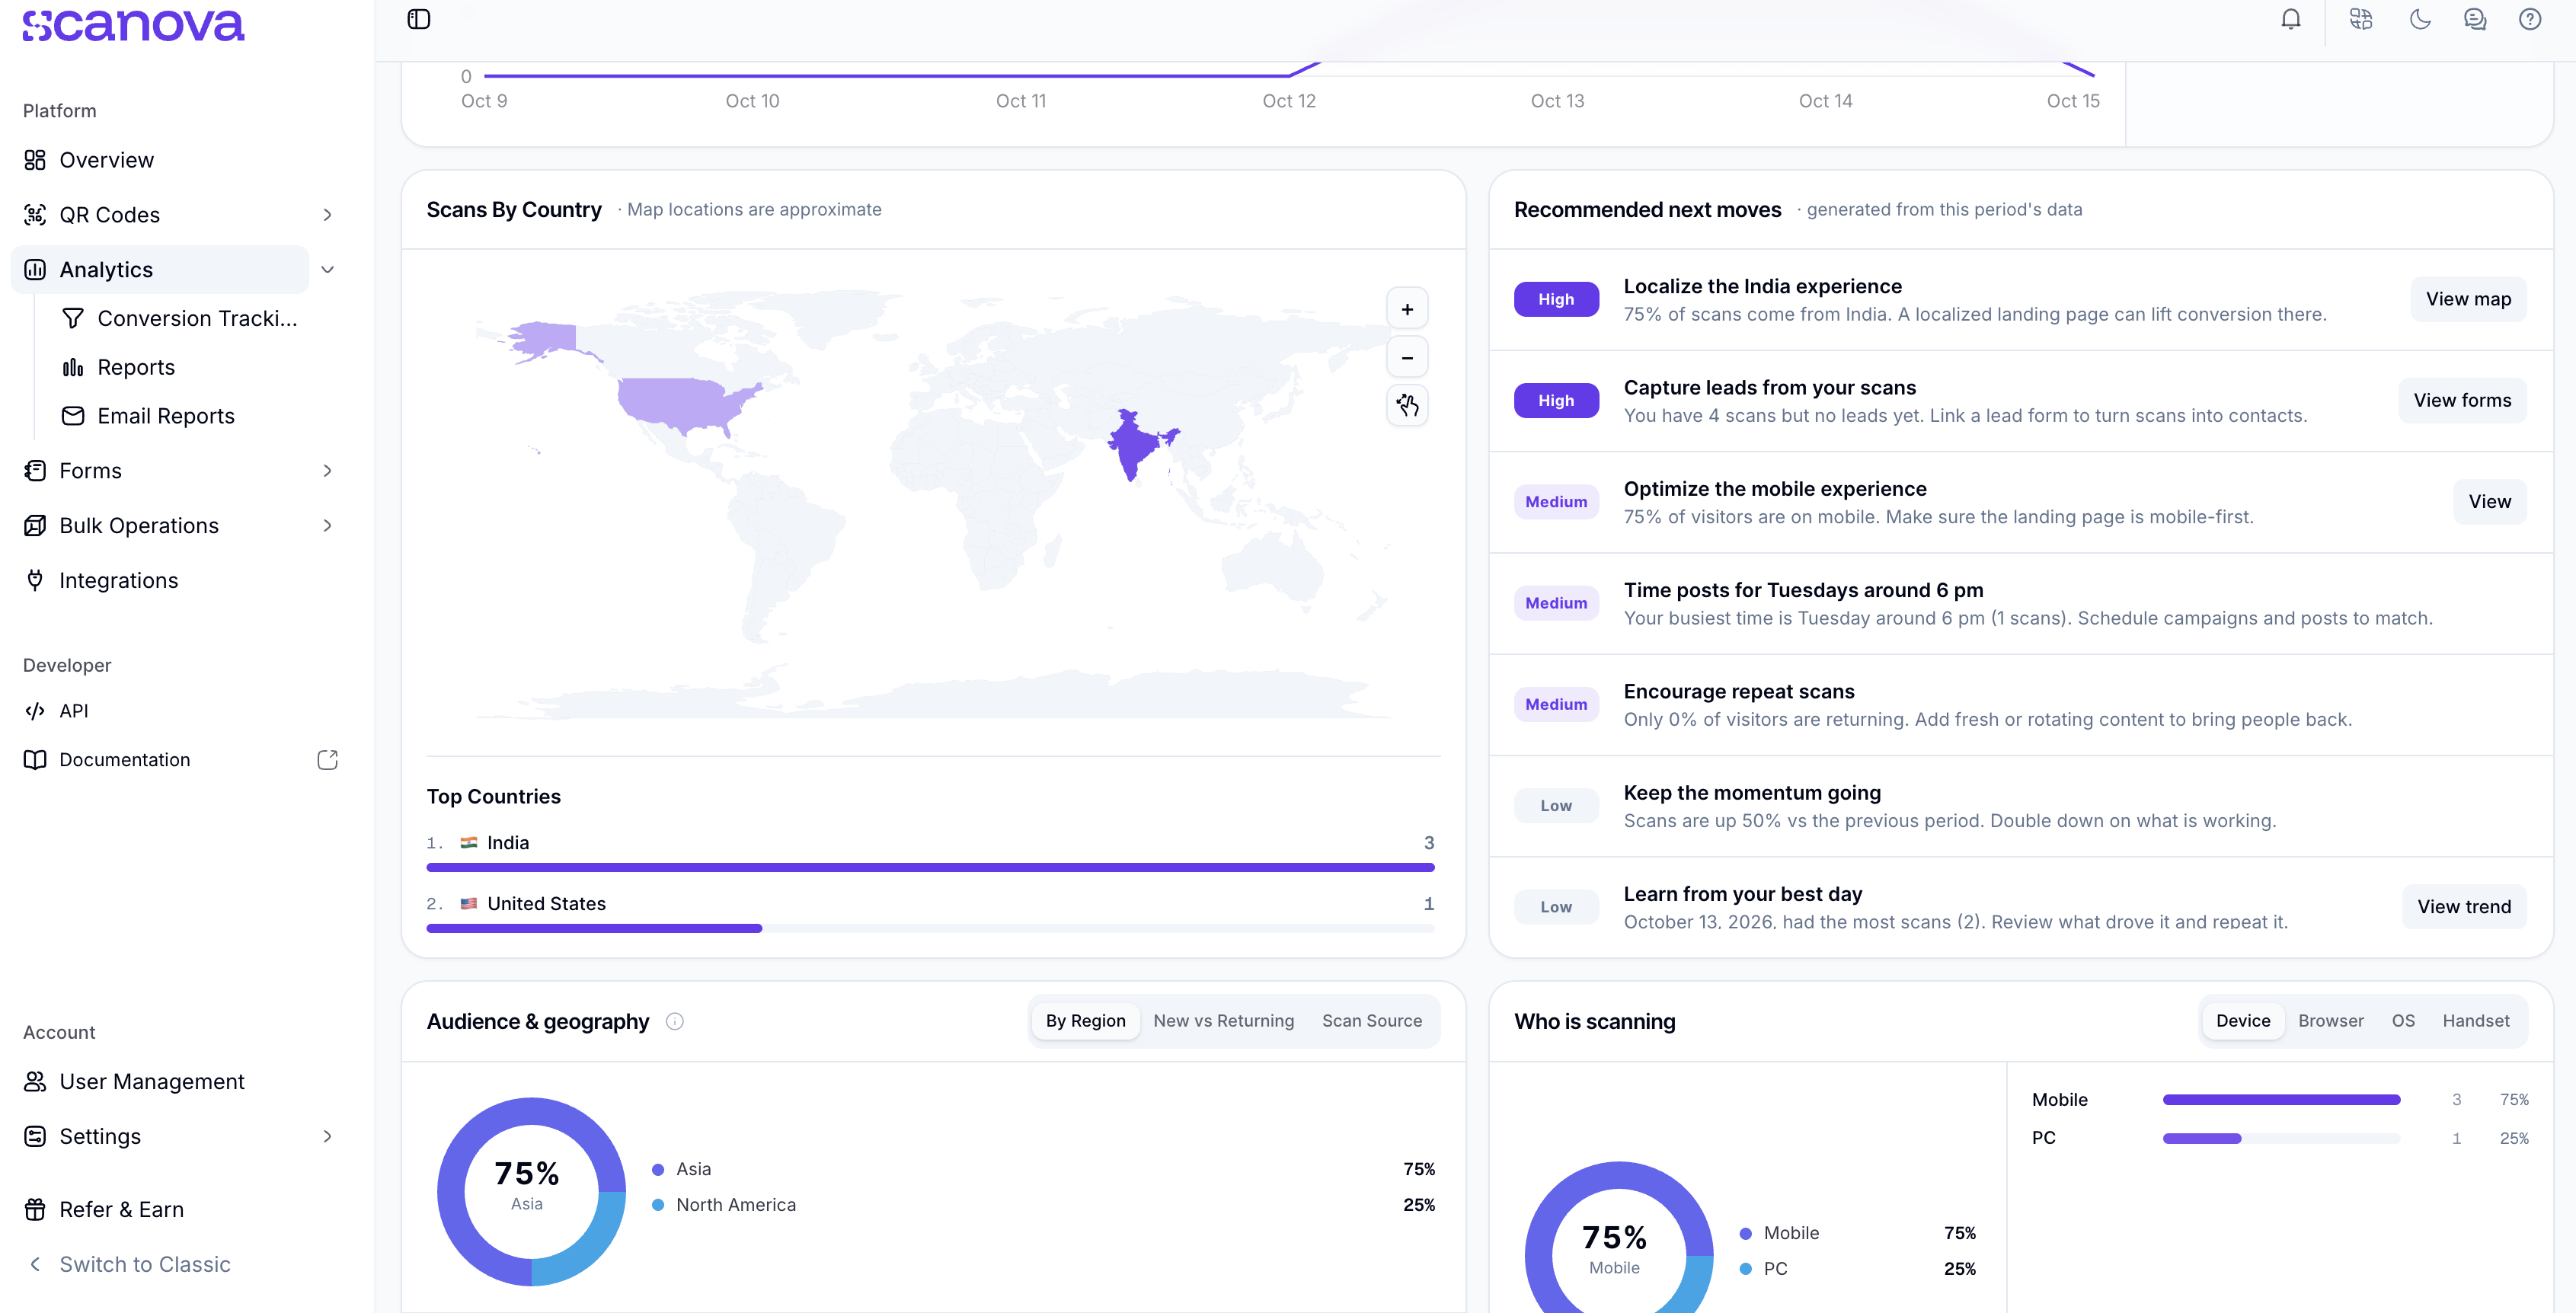
Task: Switch to Scan Source tab
Action: click(1371, 1021)
